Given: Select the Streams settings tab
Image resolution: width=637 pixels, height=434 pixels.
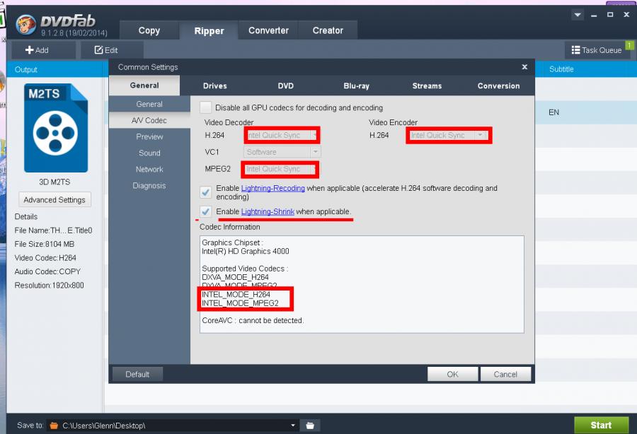Looking at the screenshot, I should (427, 86).
